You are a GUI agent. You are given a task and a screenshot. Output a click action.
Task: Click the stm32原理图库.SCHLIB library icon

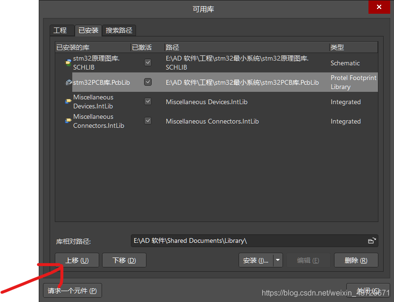(69, 63)
